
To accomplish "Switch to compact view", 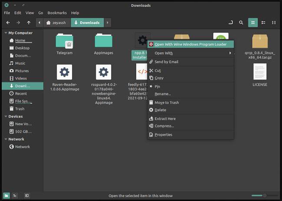I will coord(274,23).
